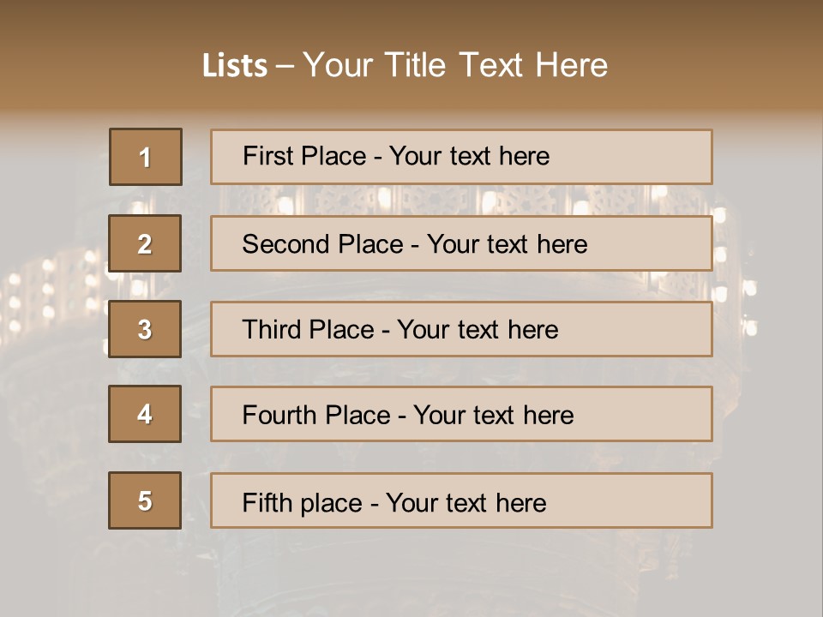Viewport: 823px width, 617px height.
Task: Click the number 3 box
Action: click(x=145, y=329)
